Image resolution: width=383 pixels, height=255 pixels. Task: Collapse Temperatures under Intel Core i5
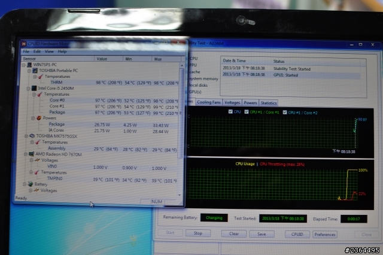(34, 95)
